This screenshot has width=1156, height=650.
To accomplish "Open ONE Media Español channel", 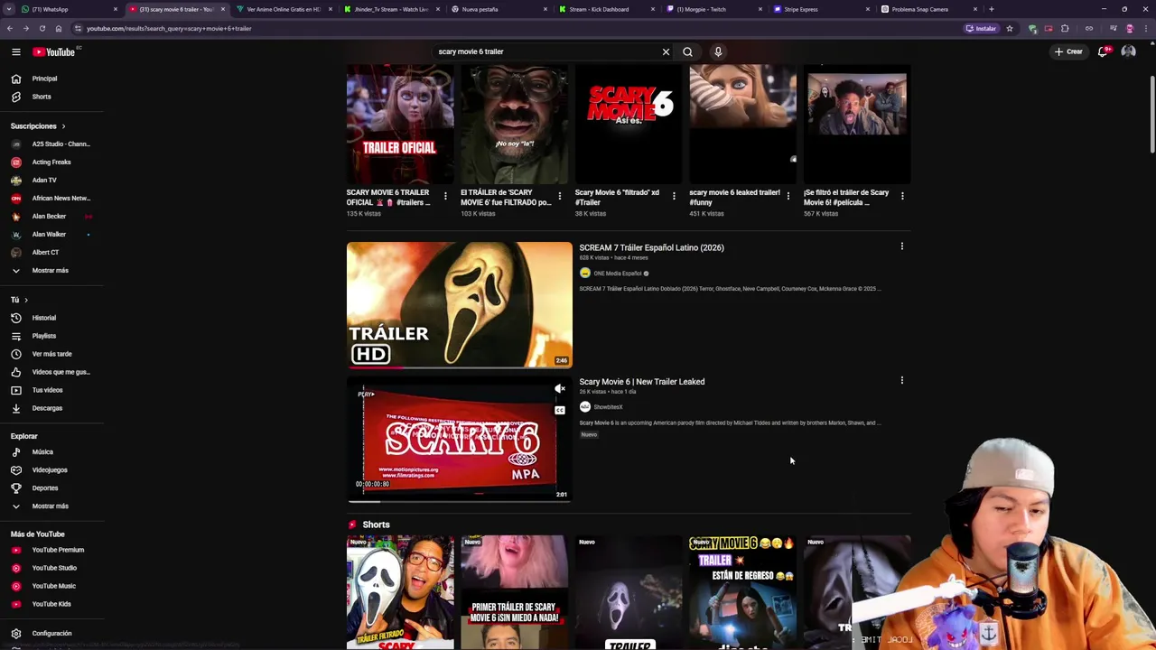I will click(617, 274).
